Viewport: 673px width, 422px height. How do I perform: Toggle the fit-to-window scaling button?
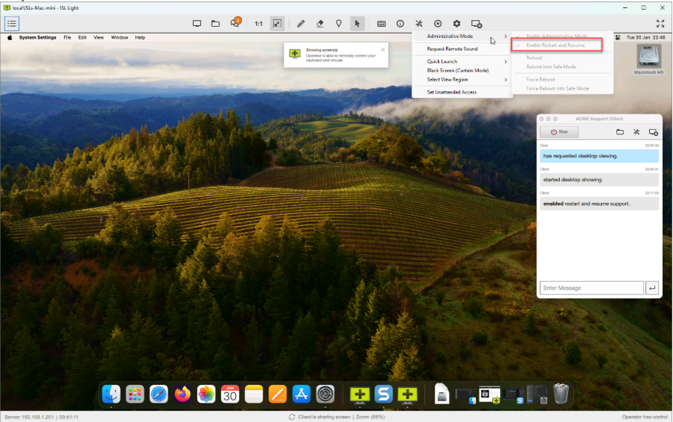click(x=277, y=24)
